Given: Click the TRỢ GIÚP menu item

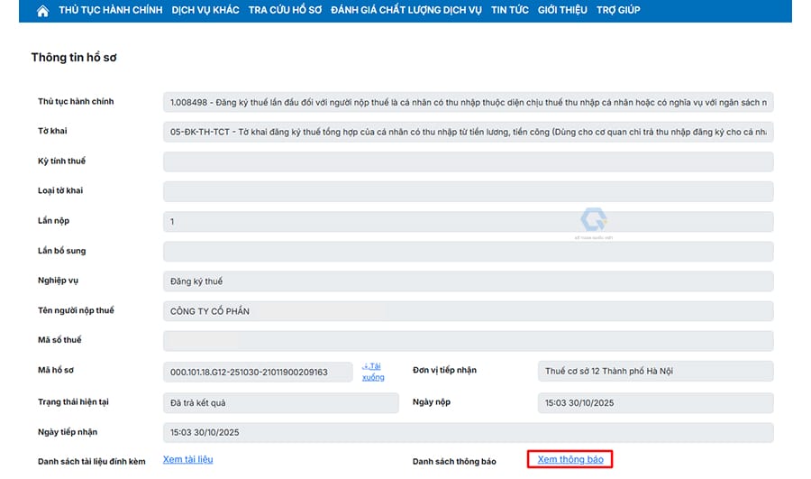Looking at the screenshot, I should (617, 11).
